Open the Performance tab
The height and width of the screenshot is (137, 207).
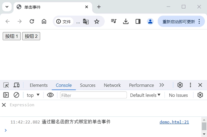pyautogui.click(x=141, y=85)
